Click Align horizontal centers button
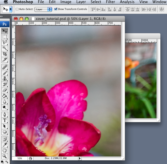The width and height of the screenshot is (167, 164). coord(114,9)
